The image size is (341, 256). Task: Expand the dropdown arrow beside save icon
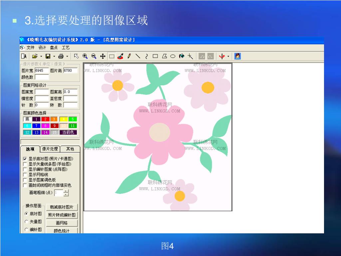(54, 57)
